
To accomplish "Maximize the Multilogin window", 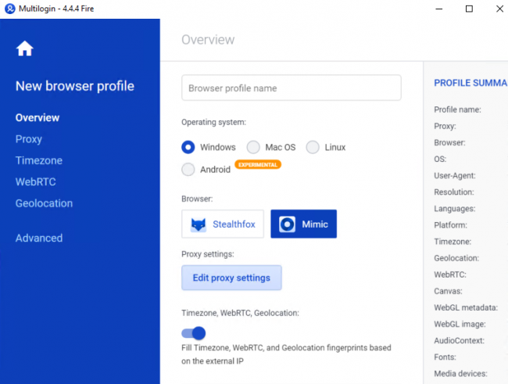I will tap(469, 9).
